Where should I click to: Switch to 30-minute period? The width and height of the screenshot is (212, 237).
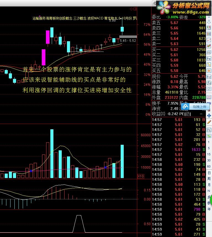209,160
